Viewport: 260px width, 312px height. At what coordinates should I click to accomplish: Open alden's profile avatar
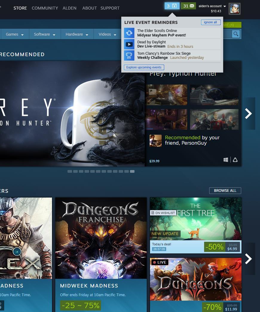[x=234, y=9]
